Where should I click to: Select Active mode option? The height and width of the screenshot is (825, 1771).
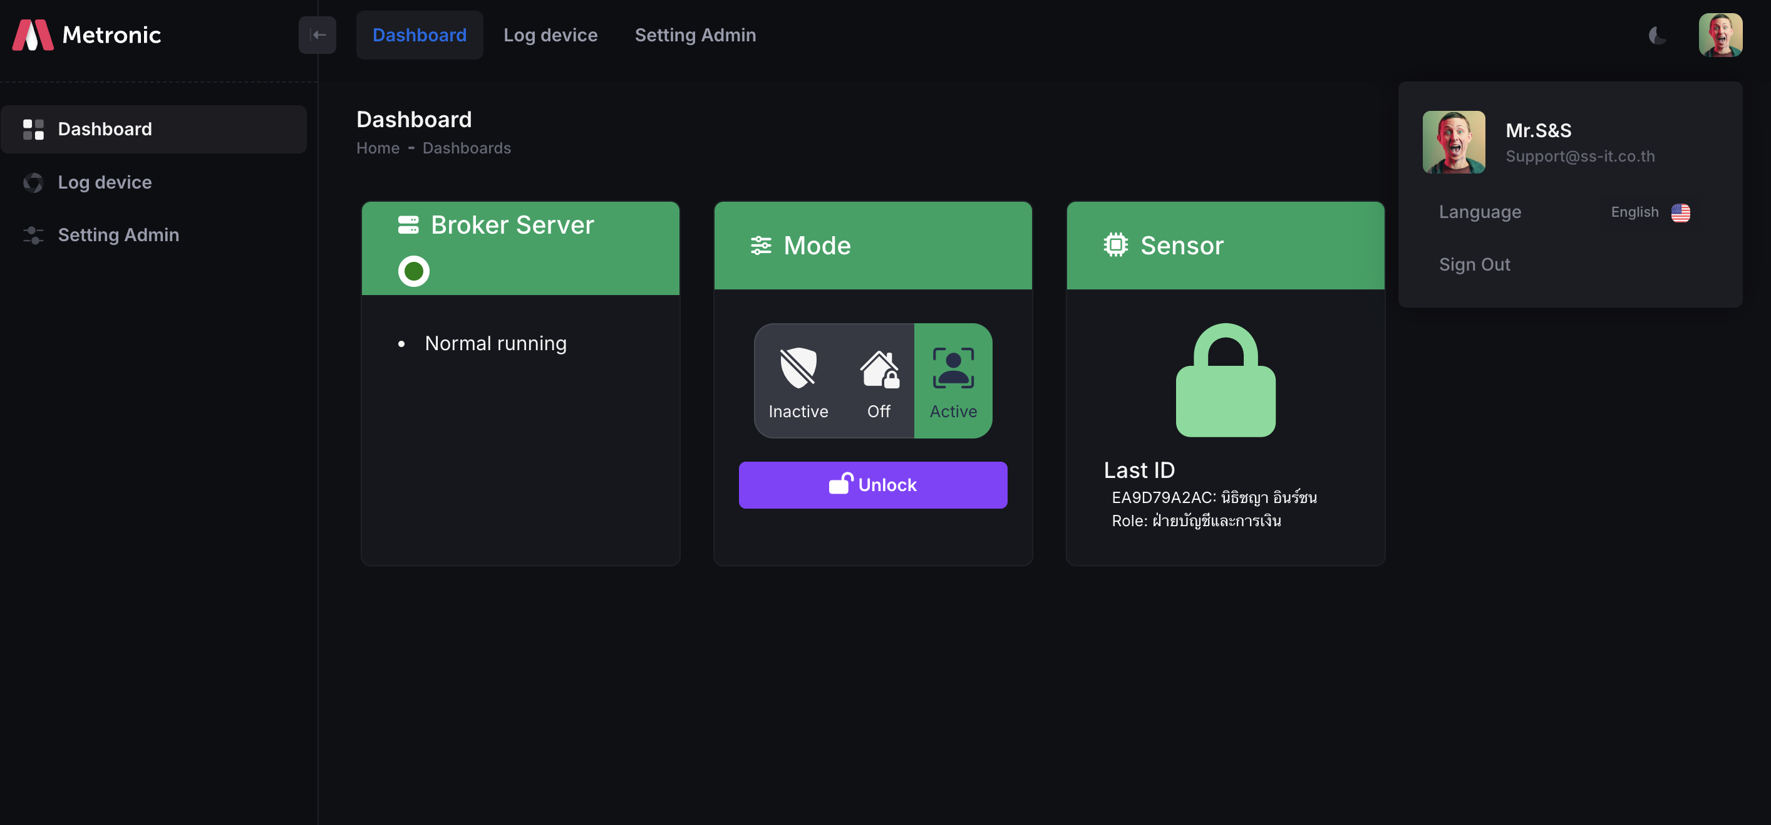point(953,380)
